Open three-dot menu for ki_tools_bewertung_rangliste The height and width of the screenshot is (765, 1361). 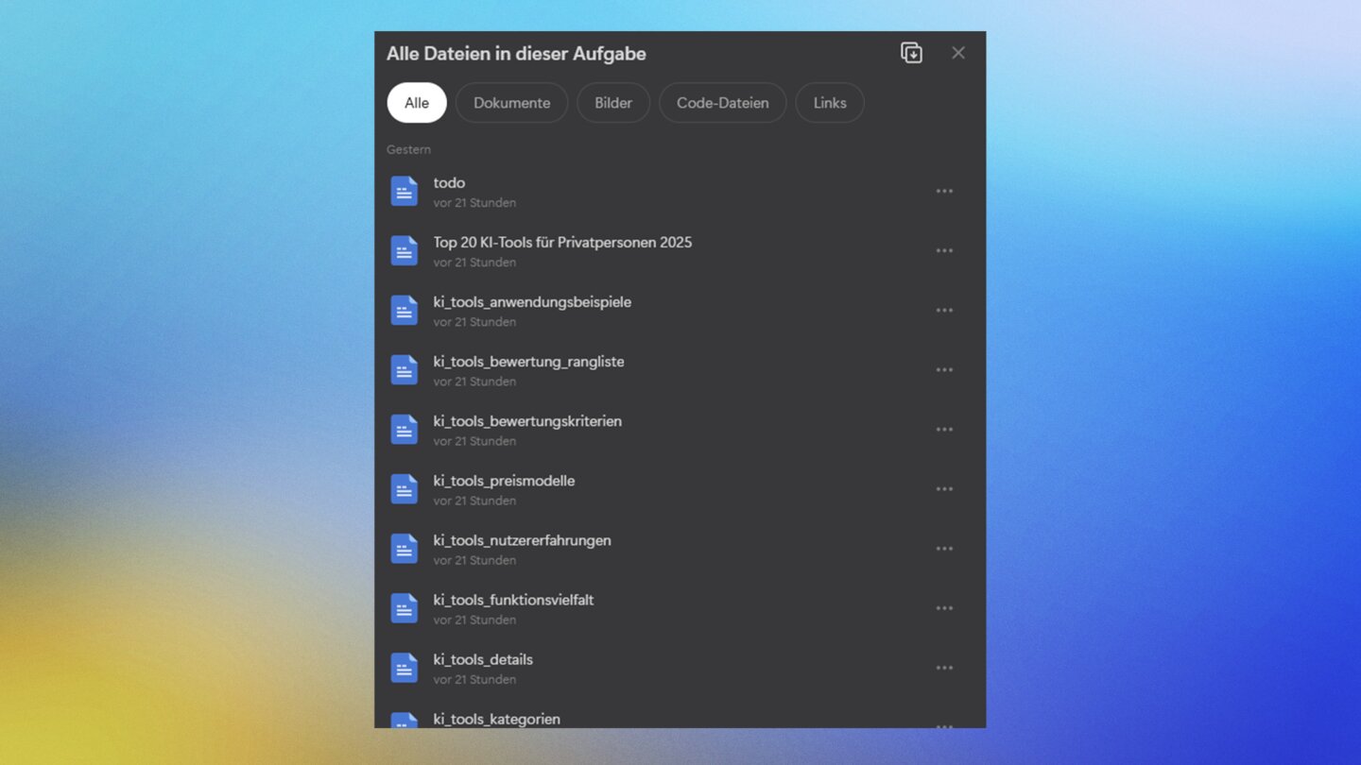tap(943, 370)
